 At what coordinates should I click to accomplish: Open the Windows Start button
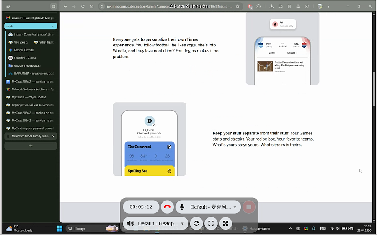tap(59, 228)
